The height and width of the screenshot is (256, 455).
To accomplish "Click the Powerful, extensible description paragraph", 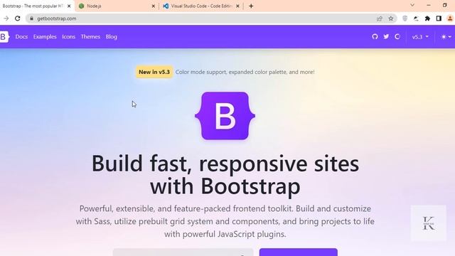I will point(225,221).
